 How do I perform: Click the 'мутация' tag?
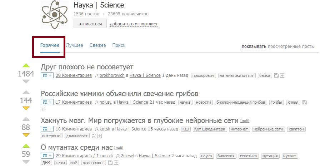click(x=270, y=156)
